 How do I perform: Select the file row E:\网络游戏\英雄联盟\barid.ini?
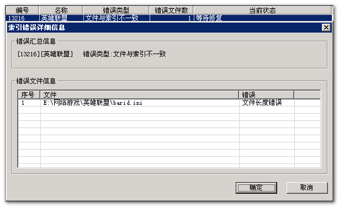(169, 103)
